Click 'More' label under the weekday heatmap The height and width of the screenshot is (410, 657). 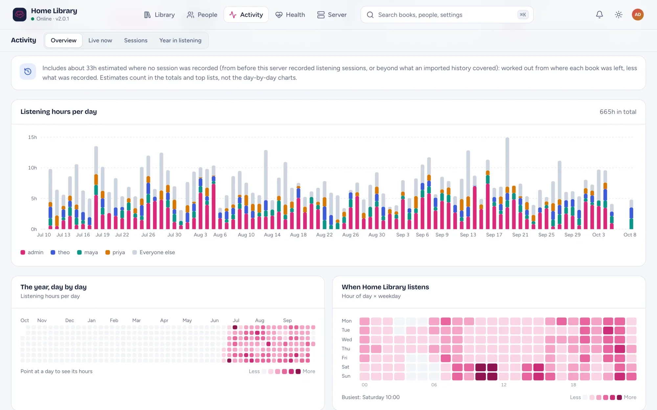click(630, 397)
